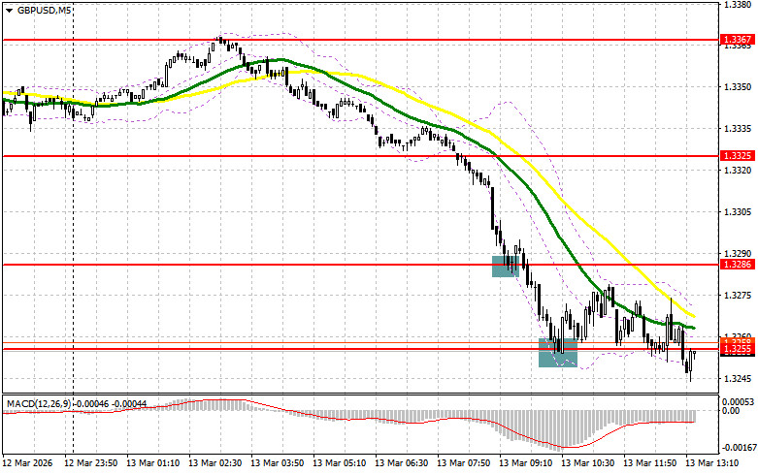Click the MACD -0.00167 scale value
The width and height of the screenshot is (758, 474).
pyautogui.click(x=738, y=448)
